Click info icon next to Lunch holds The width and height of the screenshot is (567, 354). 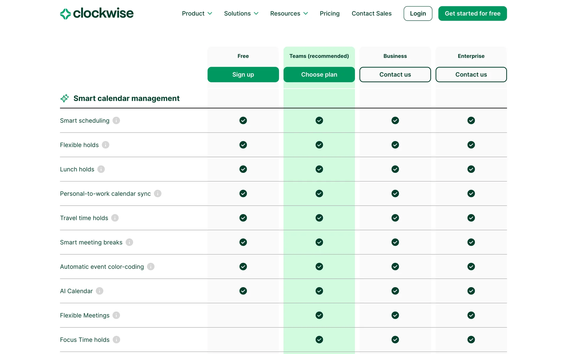(x=101, y=169)
